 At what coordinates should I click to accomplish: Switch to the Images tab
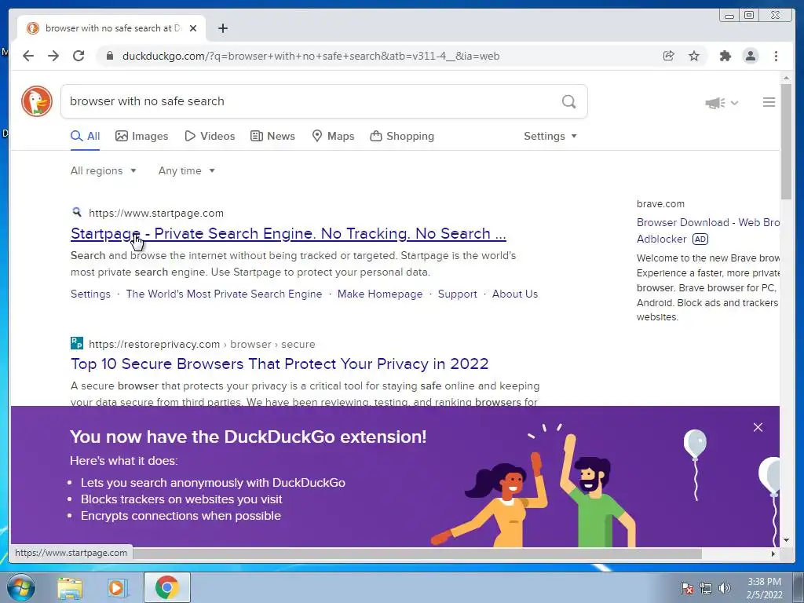point(141,137)
